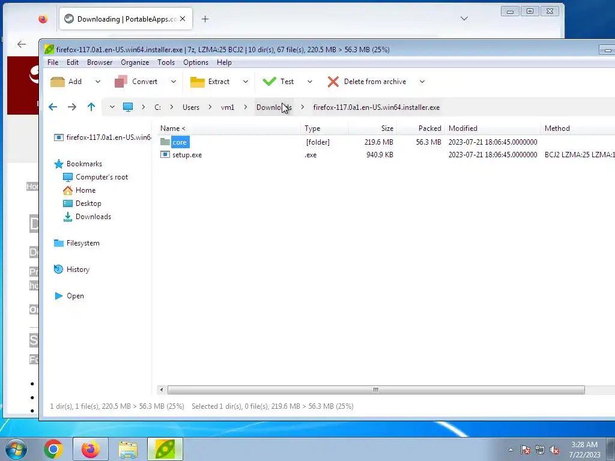Run Test with the green checkmark
Viewport: 615px width, 461px height.
tap(270, 81)
